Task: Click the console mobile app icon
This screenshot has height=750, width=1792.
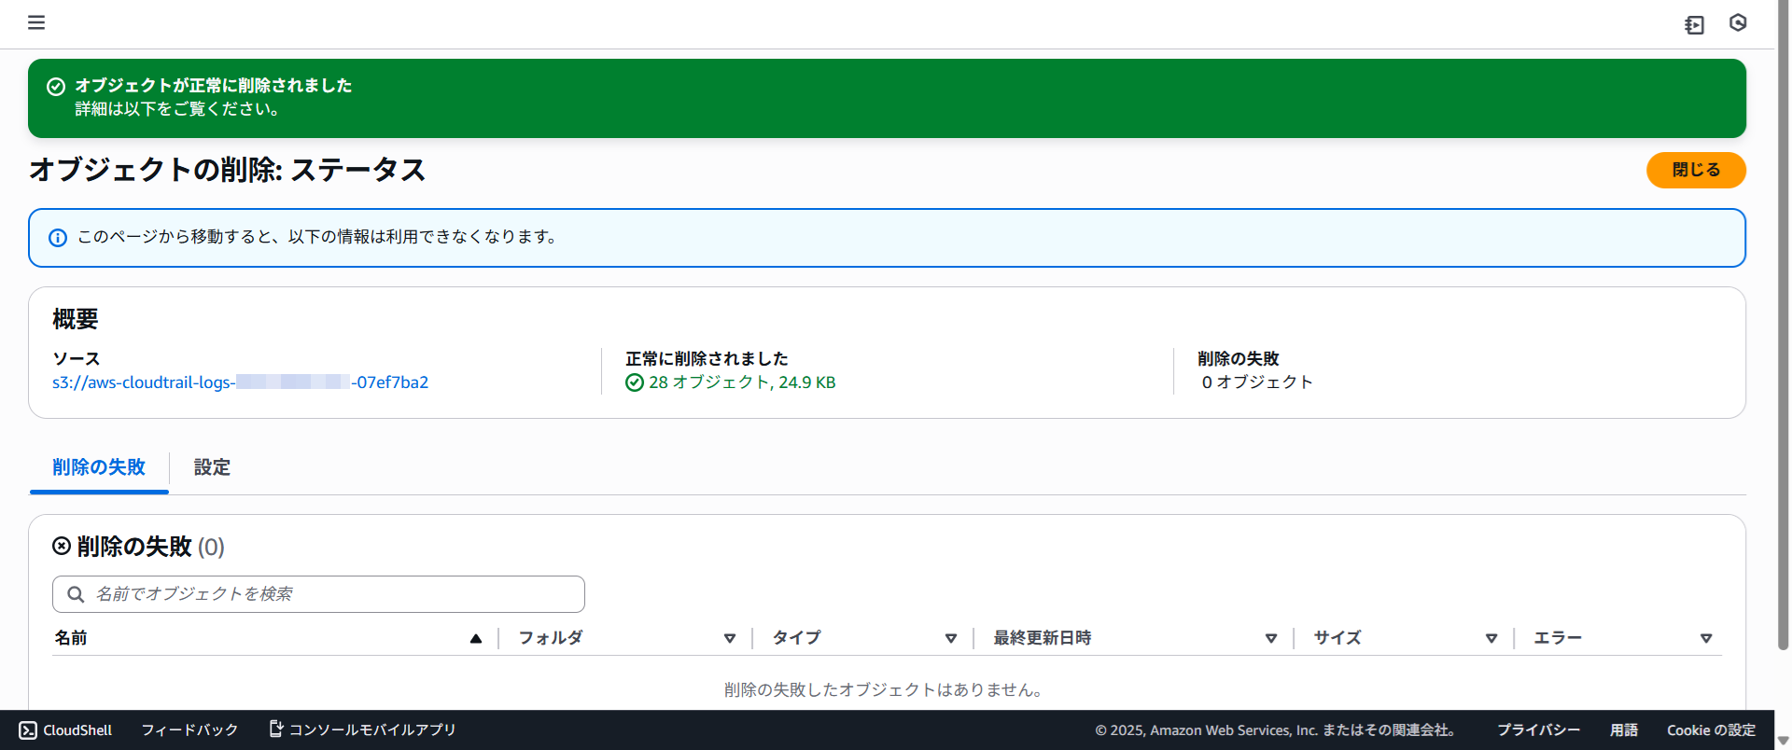Action: tap(276, 729)
